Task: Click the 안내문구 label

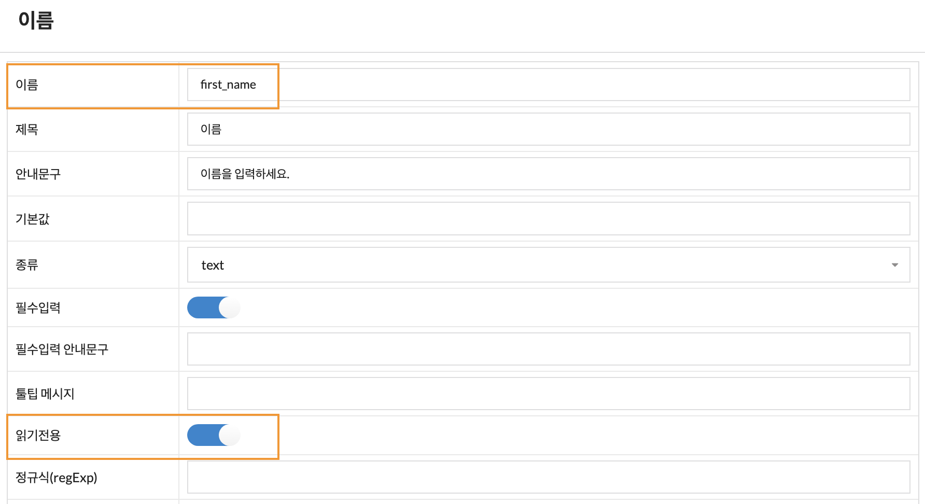Action: click(x=38, y=174)
